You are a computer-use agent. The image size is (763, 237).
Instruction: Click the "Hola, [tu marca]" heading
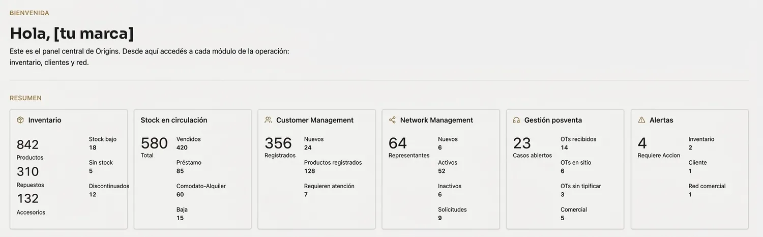point(72,33)
